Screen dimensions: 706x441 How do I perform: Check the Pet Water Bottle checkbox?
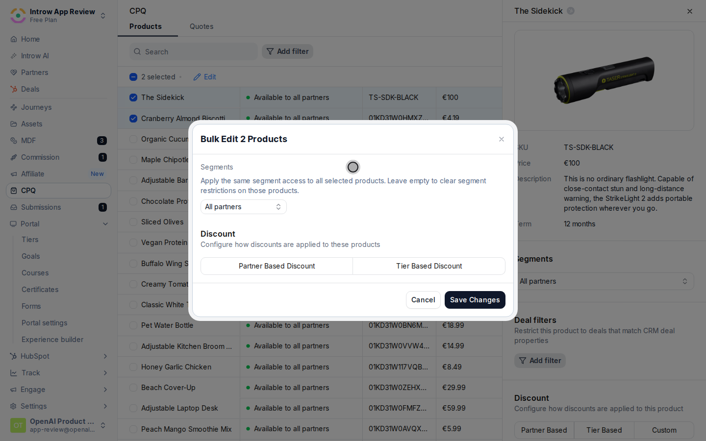click(x=133, y=325)
